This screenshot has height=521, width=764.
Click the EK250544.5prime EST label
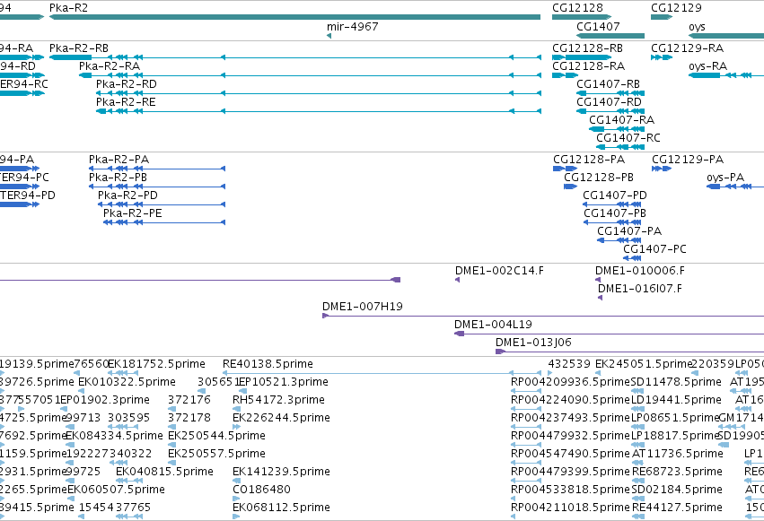[216, 437]
